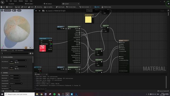Screen dimensions: 170x96
Task: Toggle the Stats toolbar button
Action: click(x=97, y=7)
